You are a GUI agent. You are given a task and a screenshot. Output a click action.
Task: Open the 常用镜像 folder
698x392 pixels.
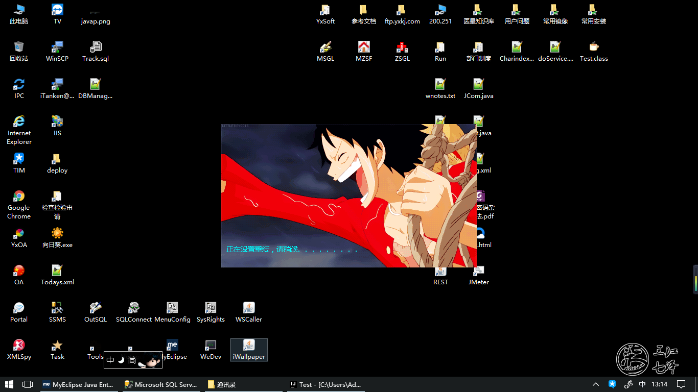click(555, 14)
